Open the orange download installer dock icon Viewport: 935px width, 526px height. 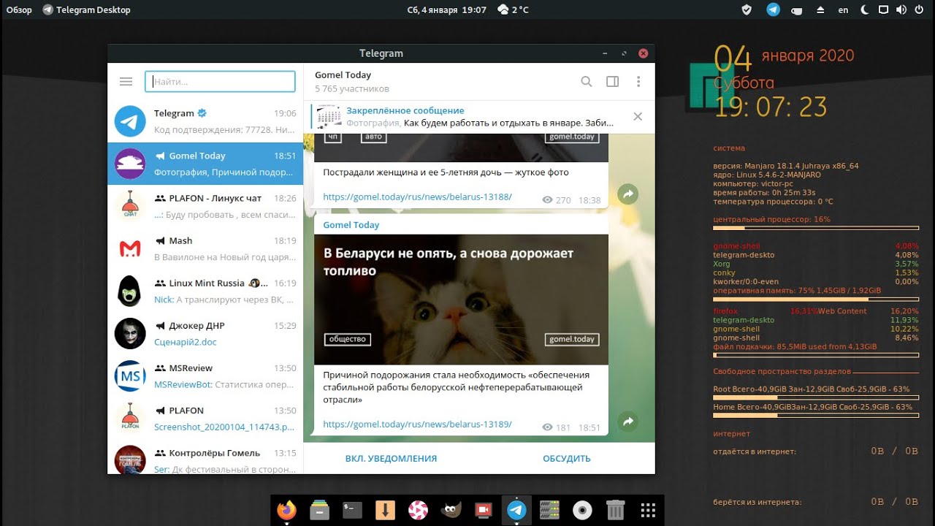point(385,510)
